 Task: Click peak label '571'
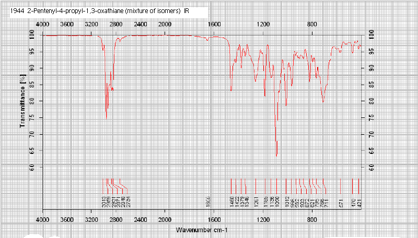pyautogui.click(x=341, y=203)
